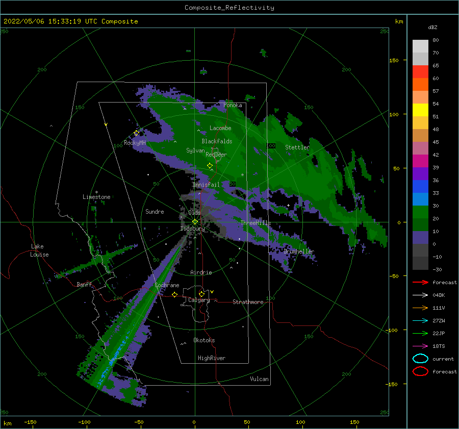Click the magenta 18TS arrow legend icon
This screenshot has width=459, height=429.
pos(420,346)
